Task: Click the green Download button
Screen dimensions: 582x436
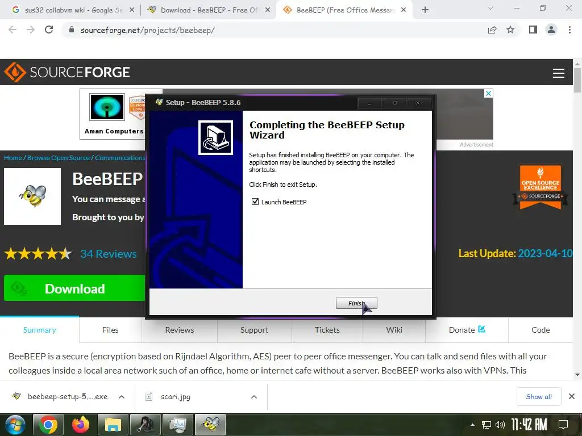Action: [74, 288]
